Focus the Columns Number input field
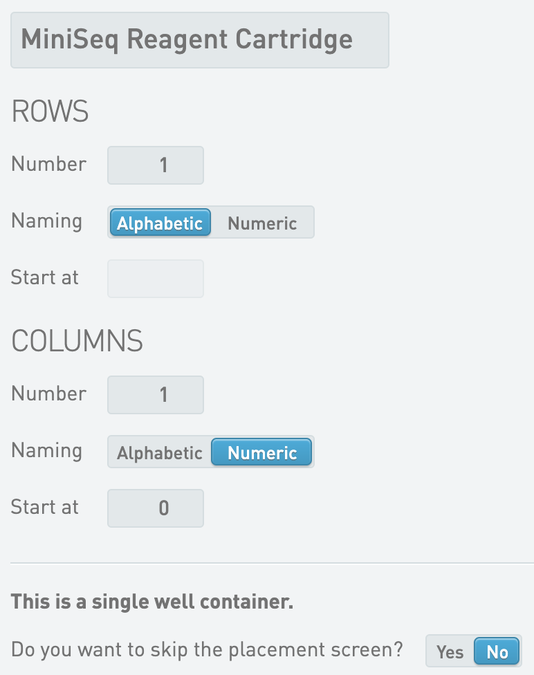Image resolution: width=534 pixels, height=675 pixels. 156,395
